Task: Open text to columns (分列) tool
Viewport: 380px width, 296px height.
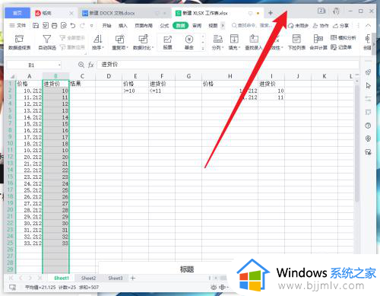Action: 217,42
